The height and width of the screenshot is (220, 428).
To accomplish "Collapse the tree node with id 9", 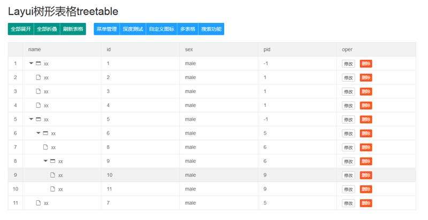I will coord(45,161).
